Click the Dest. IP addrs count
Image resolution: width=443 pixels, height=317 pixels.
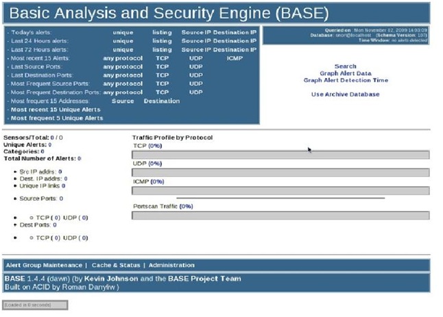pyautogui.click(x=66, y=179)
